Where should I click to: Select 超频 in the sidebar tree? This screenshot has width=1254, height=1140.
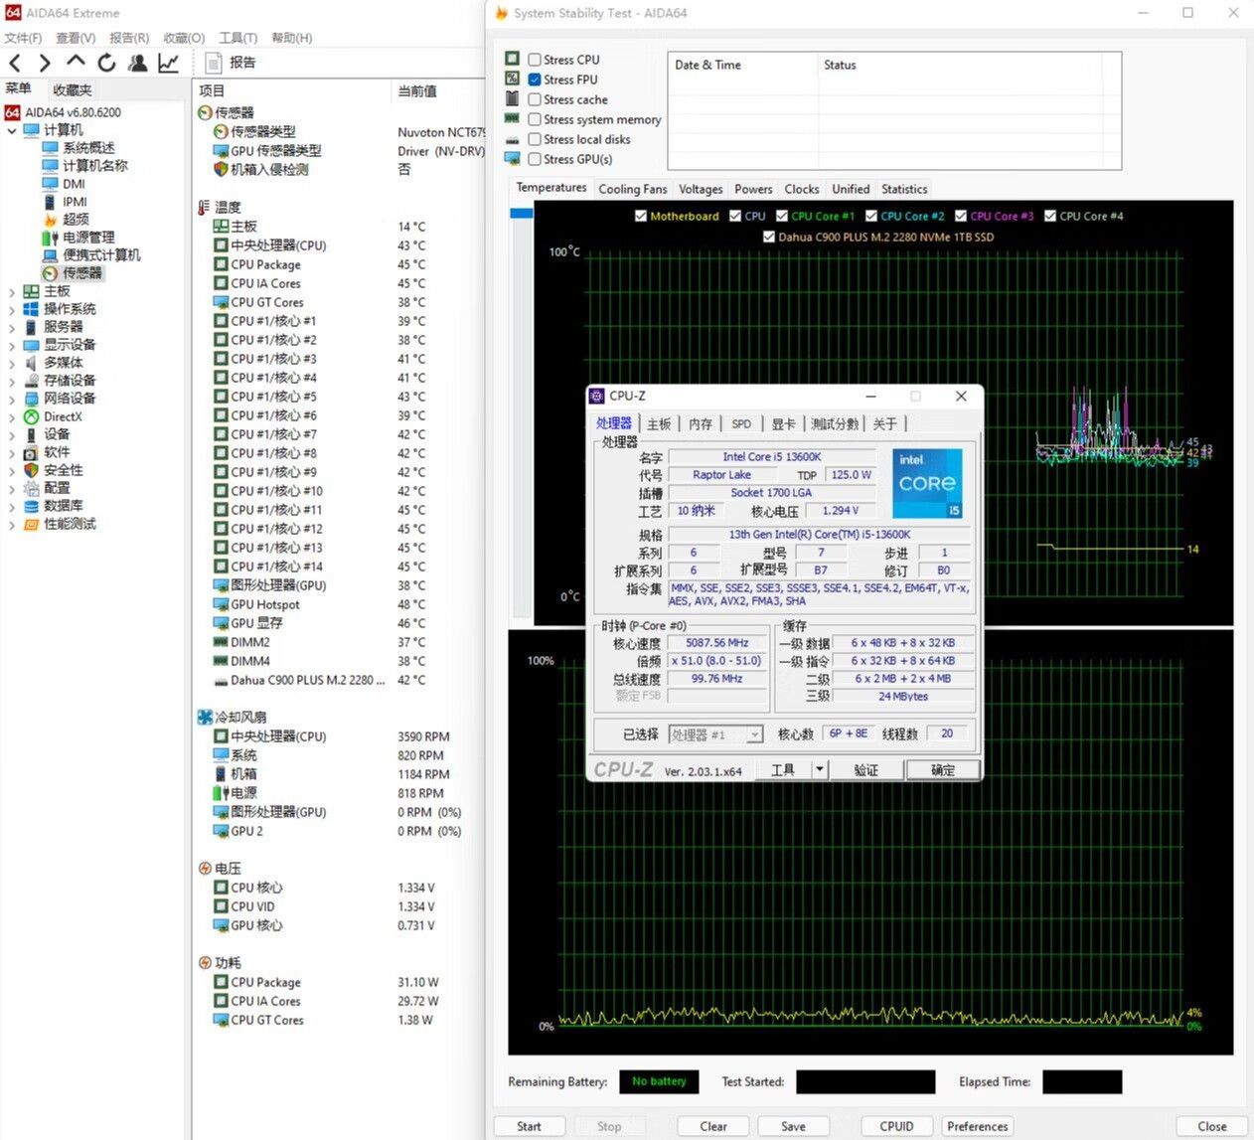point(76,220)
